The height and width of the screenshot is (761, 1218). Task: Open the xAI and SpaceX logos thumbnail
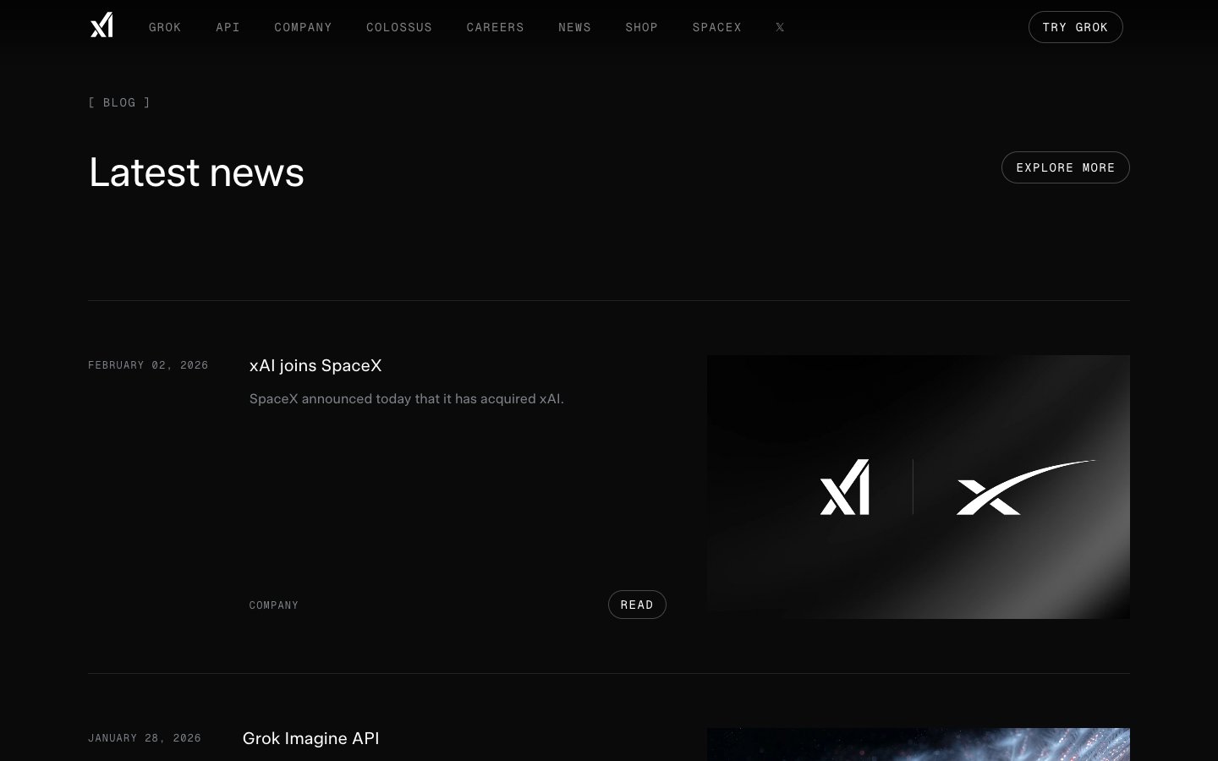[918, 487]
